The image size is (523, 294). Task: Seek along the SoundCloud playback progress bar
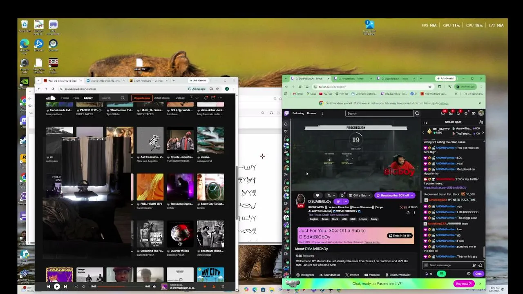tap(121, 287)
